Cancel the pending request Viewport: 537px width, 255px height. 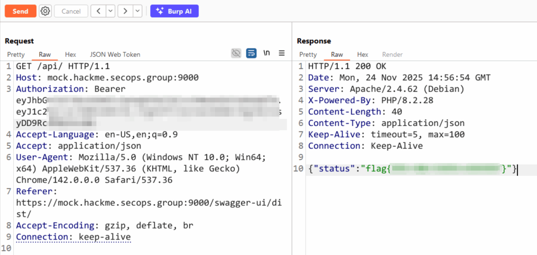coord(71,11)
